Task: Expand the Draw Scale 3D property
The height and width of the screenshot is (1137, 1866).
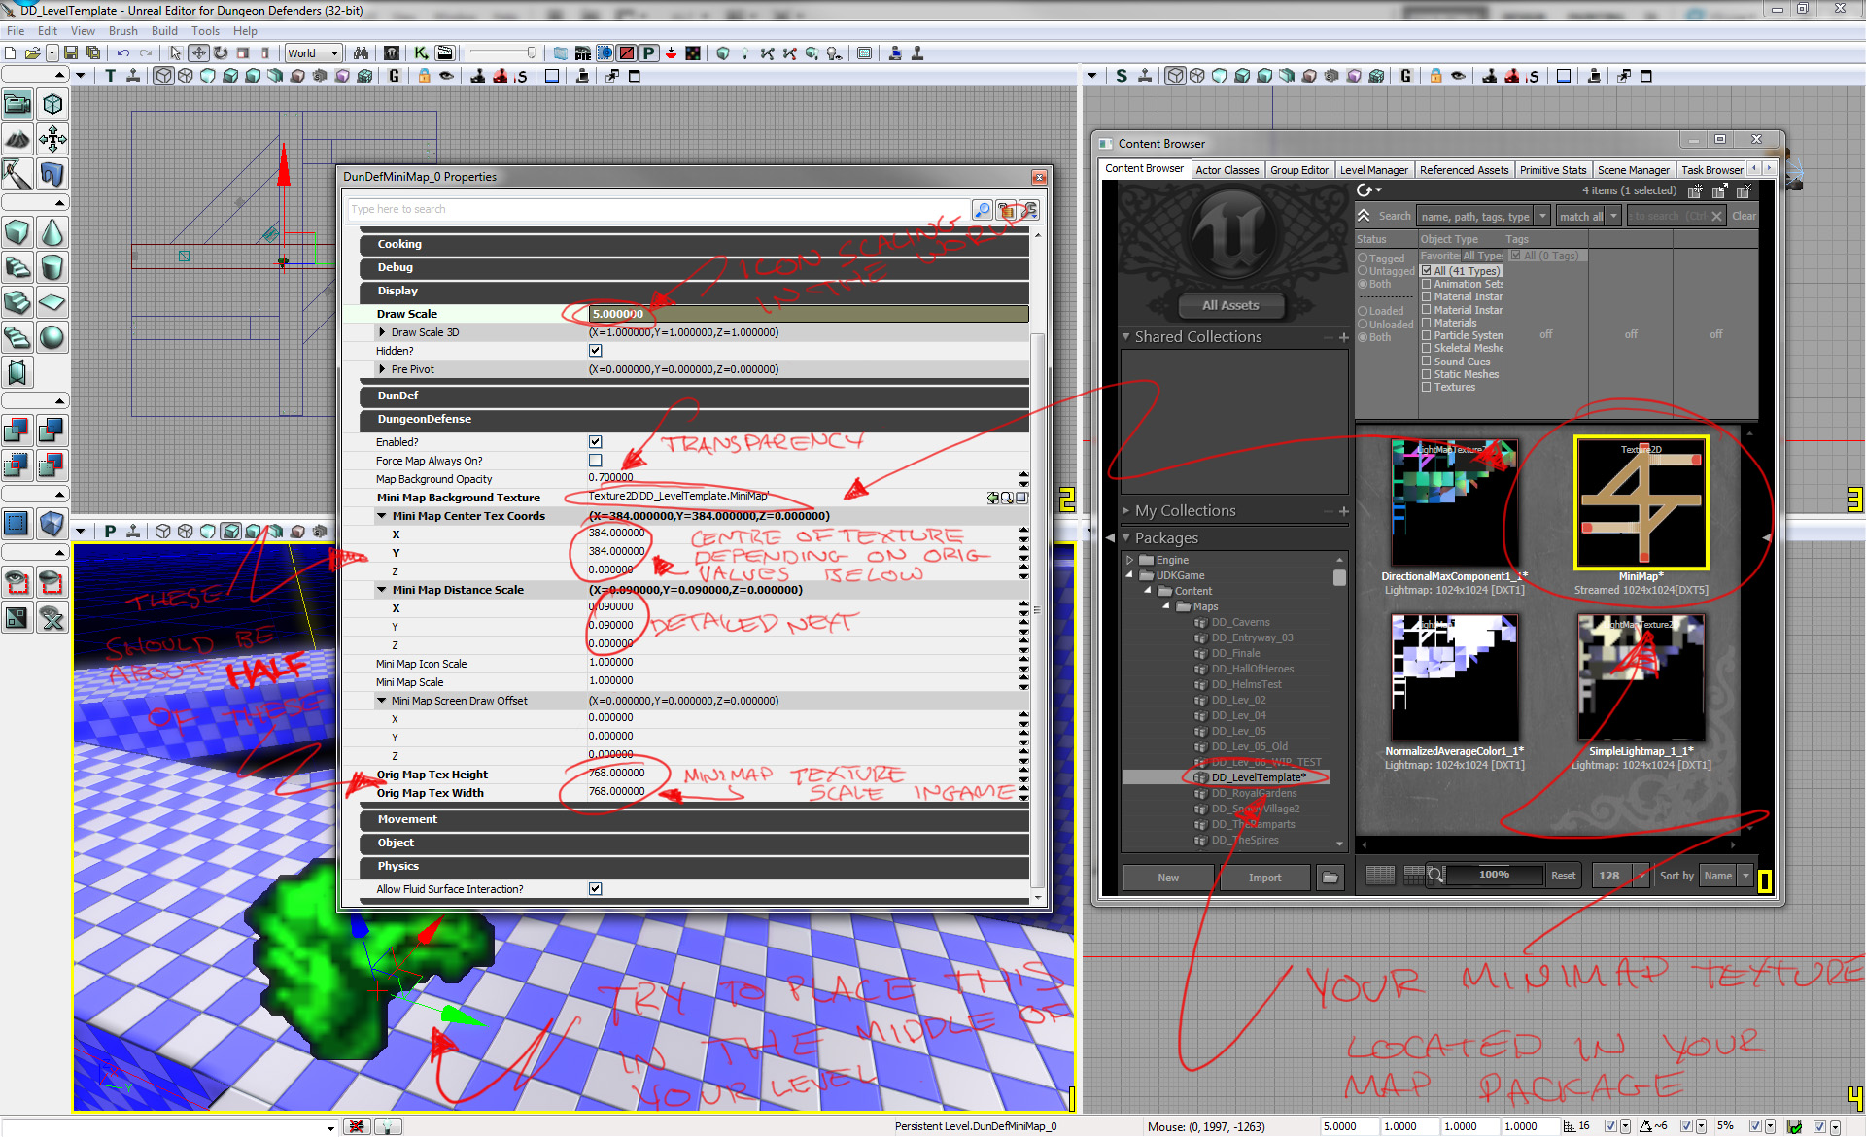Action: click(383, 332)
